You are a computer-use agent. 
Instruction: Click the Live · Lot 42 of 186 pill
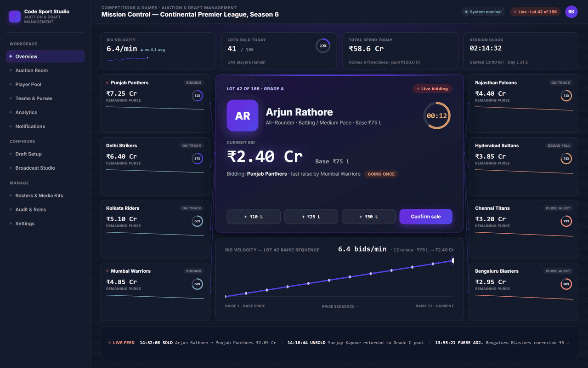(x=535, y=12)
